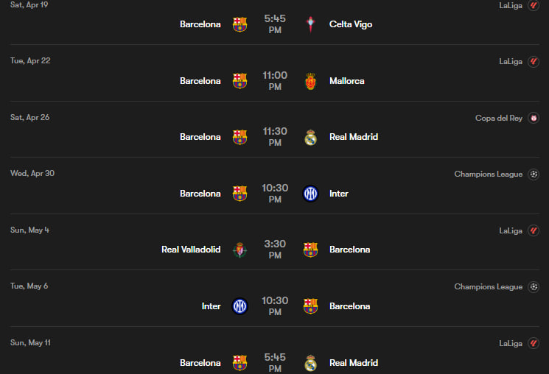Image resolution: width=549 pixels, height=374 pixels.
Task: Click the Inter crest in the May 6 match
Action: [239, 306]
